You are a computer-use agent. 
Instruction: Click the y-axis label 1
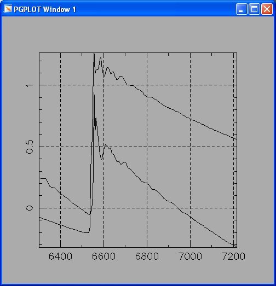coord(30,85)
